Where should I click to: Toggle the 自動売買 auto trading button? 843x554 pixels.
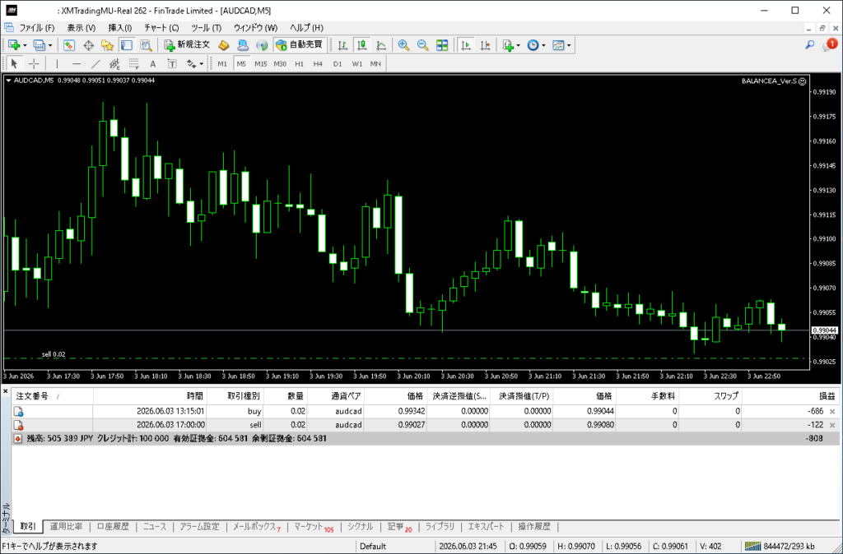click(299, 45)
